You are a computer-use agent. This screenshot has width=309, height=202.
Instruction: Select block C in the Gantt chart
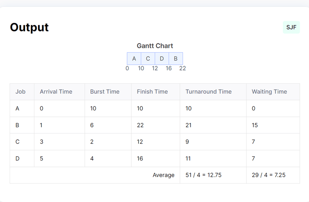[x=148, y=59]
